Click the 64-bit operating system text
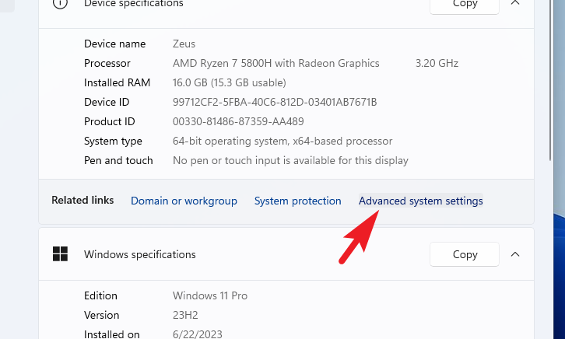The width and height of the screenshot is (565, 339). tap(282, 141)
